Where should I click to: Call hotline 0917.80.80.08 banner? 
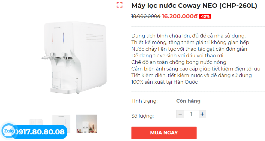point(40,132)
